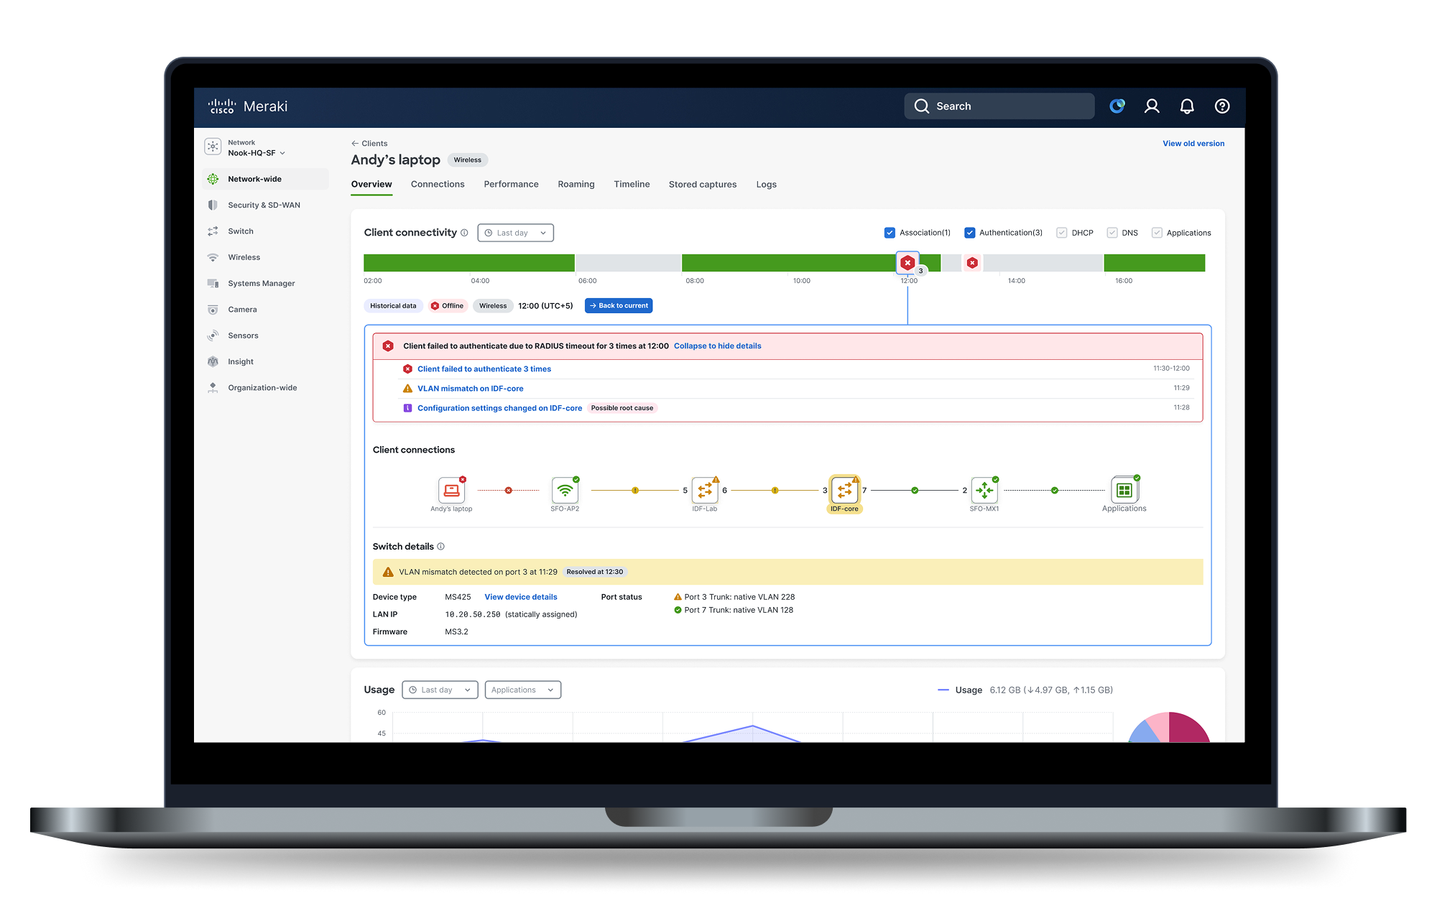The image size is (1437, 921).
Task: Open the View device details link
Action: coord(520,597)
